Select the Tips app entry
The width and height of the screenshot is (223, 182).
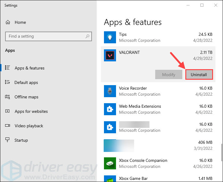coord(158,37)
